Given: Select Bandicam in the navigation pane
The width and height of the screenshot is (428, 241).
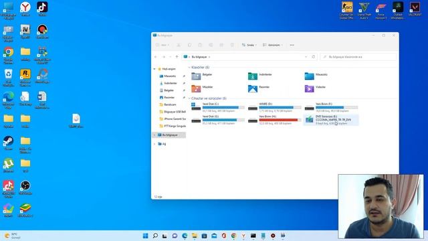Looking at the screenshot, I should tap(170, 104).
